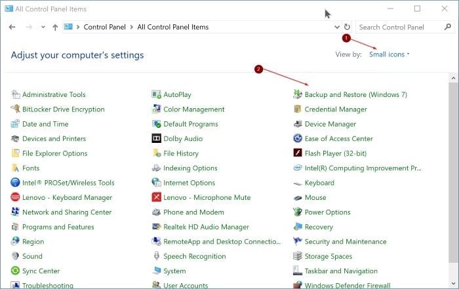Open the Troubleshooting link
Image resolution: width=459 pixels, height=289 pixels.
coord(48,285)
